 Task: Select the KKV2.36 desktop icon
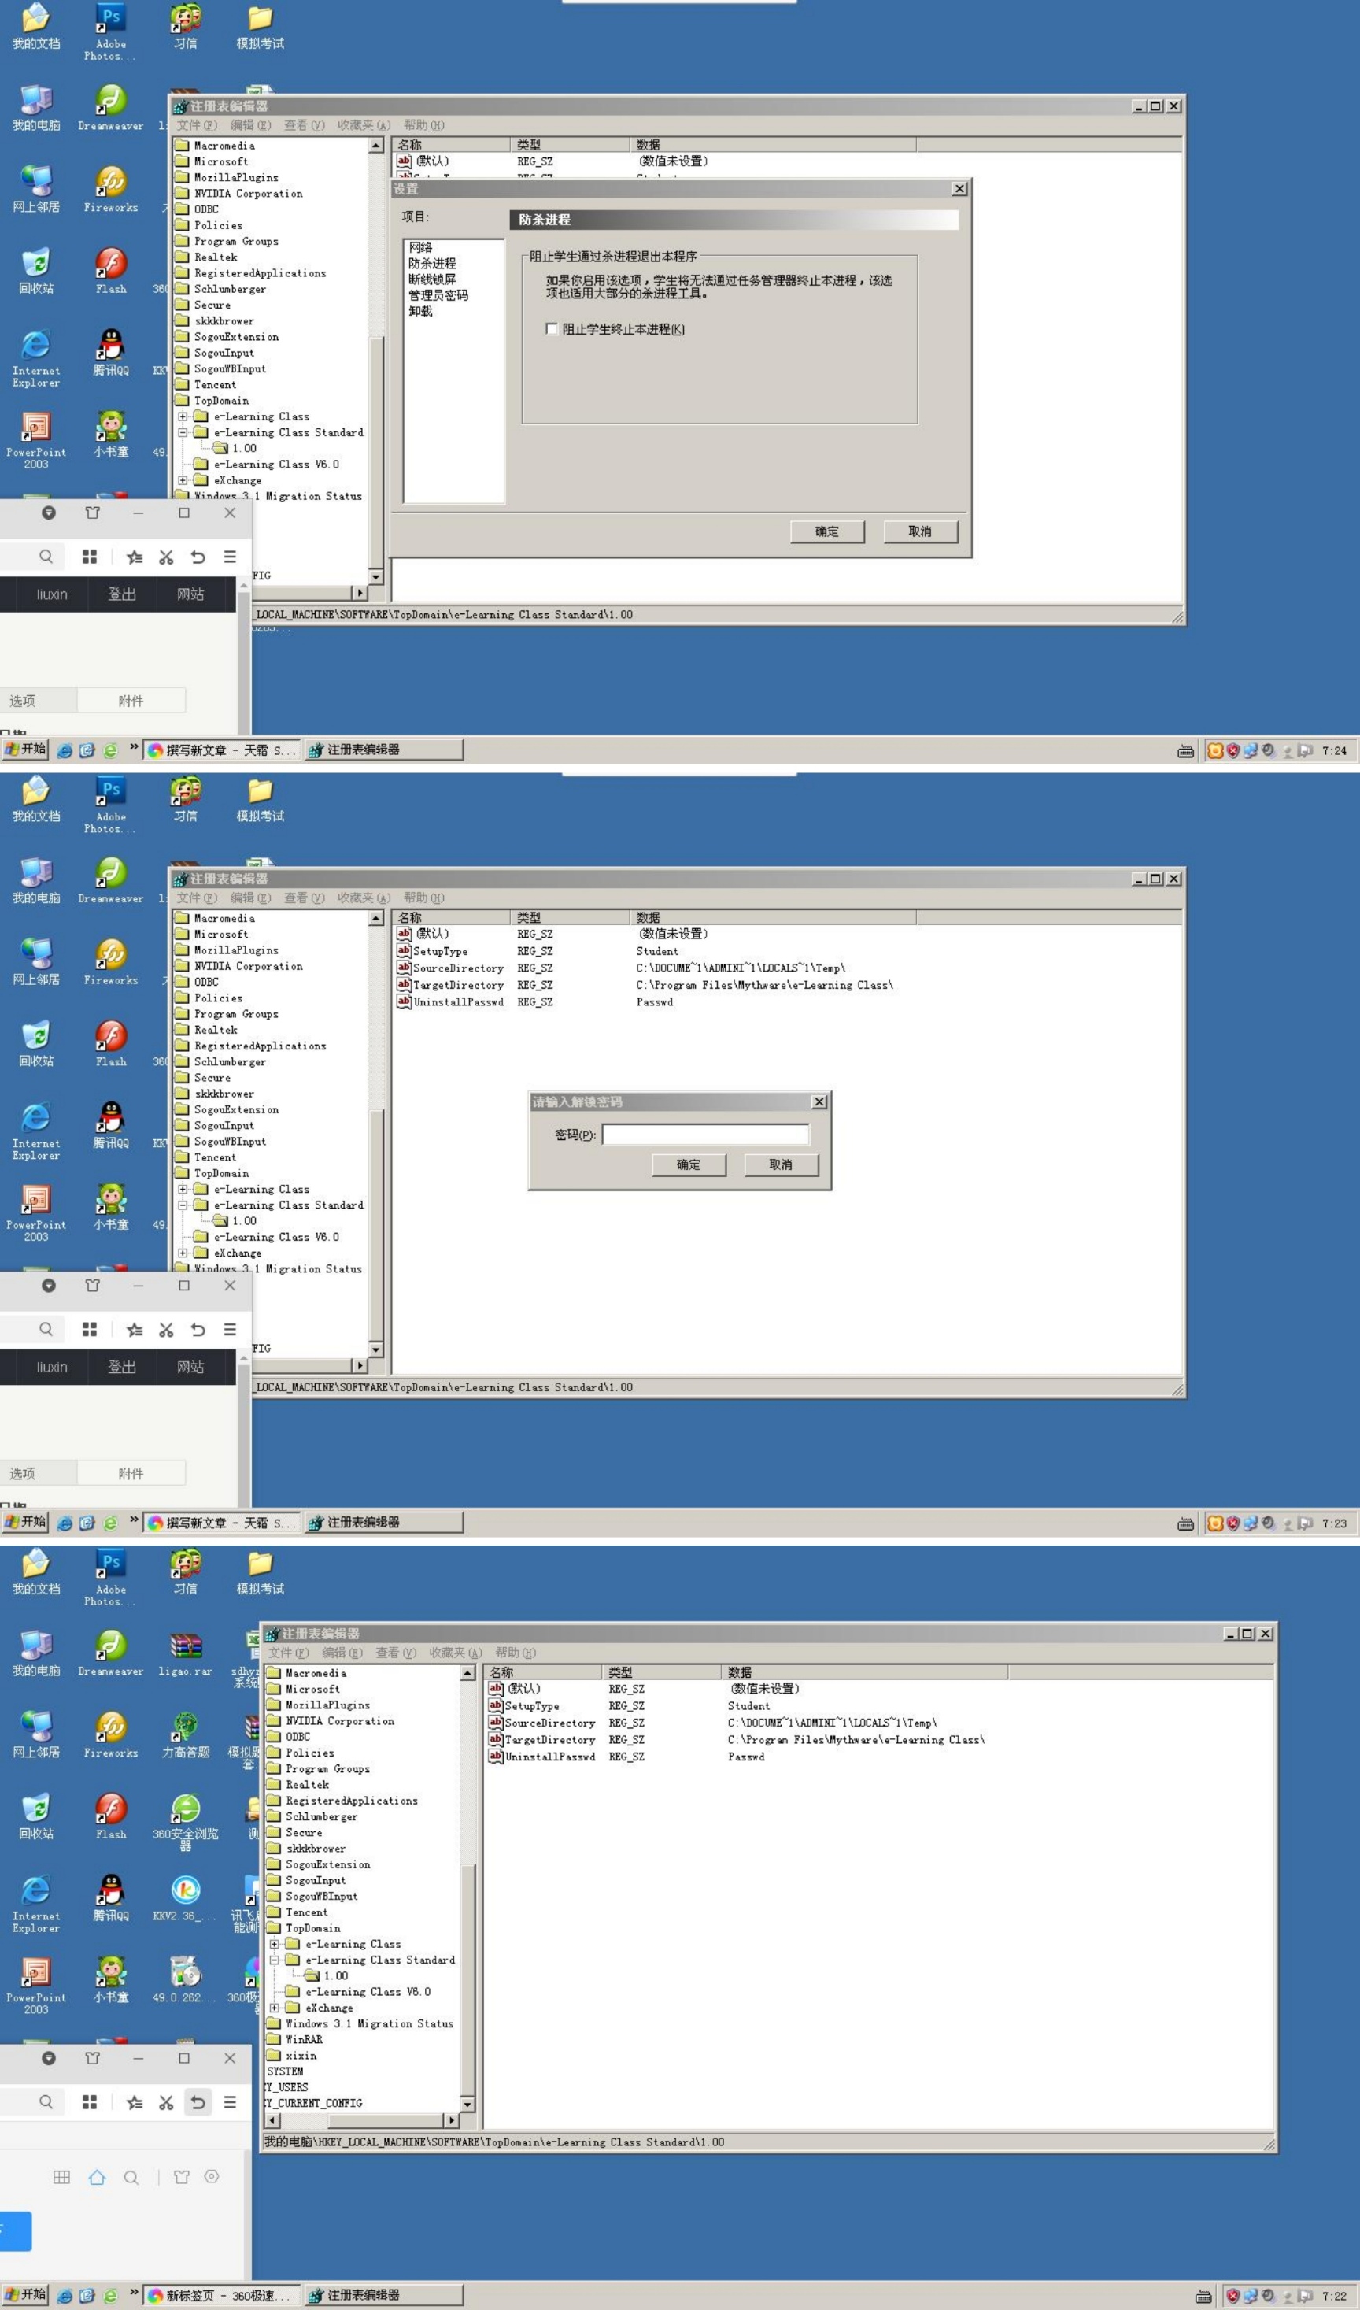[x=185, y=1892]
